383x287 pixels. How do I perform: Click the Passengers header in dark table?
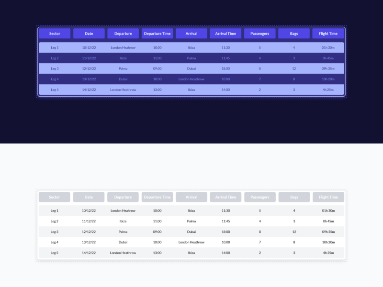[259, 33]
